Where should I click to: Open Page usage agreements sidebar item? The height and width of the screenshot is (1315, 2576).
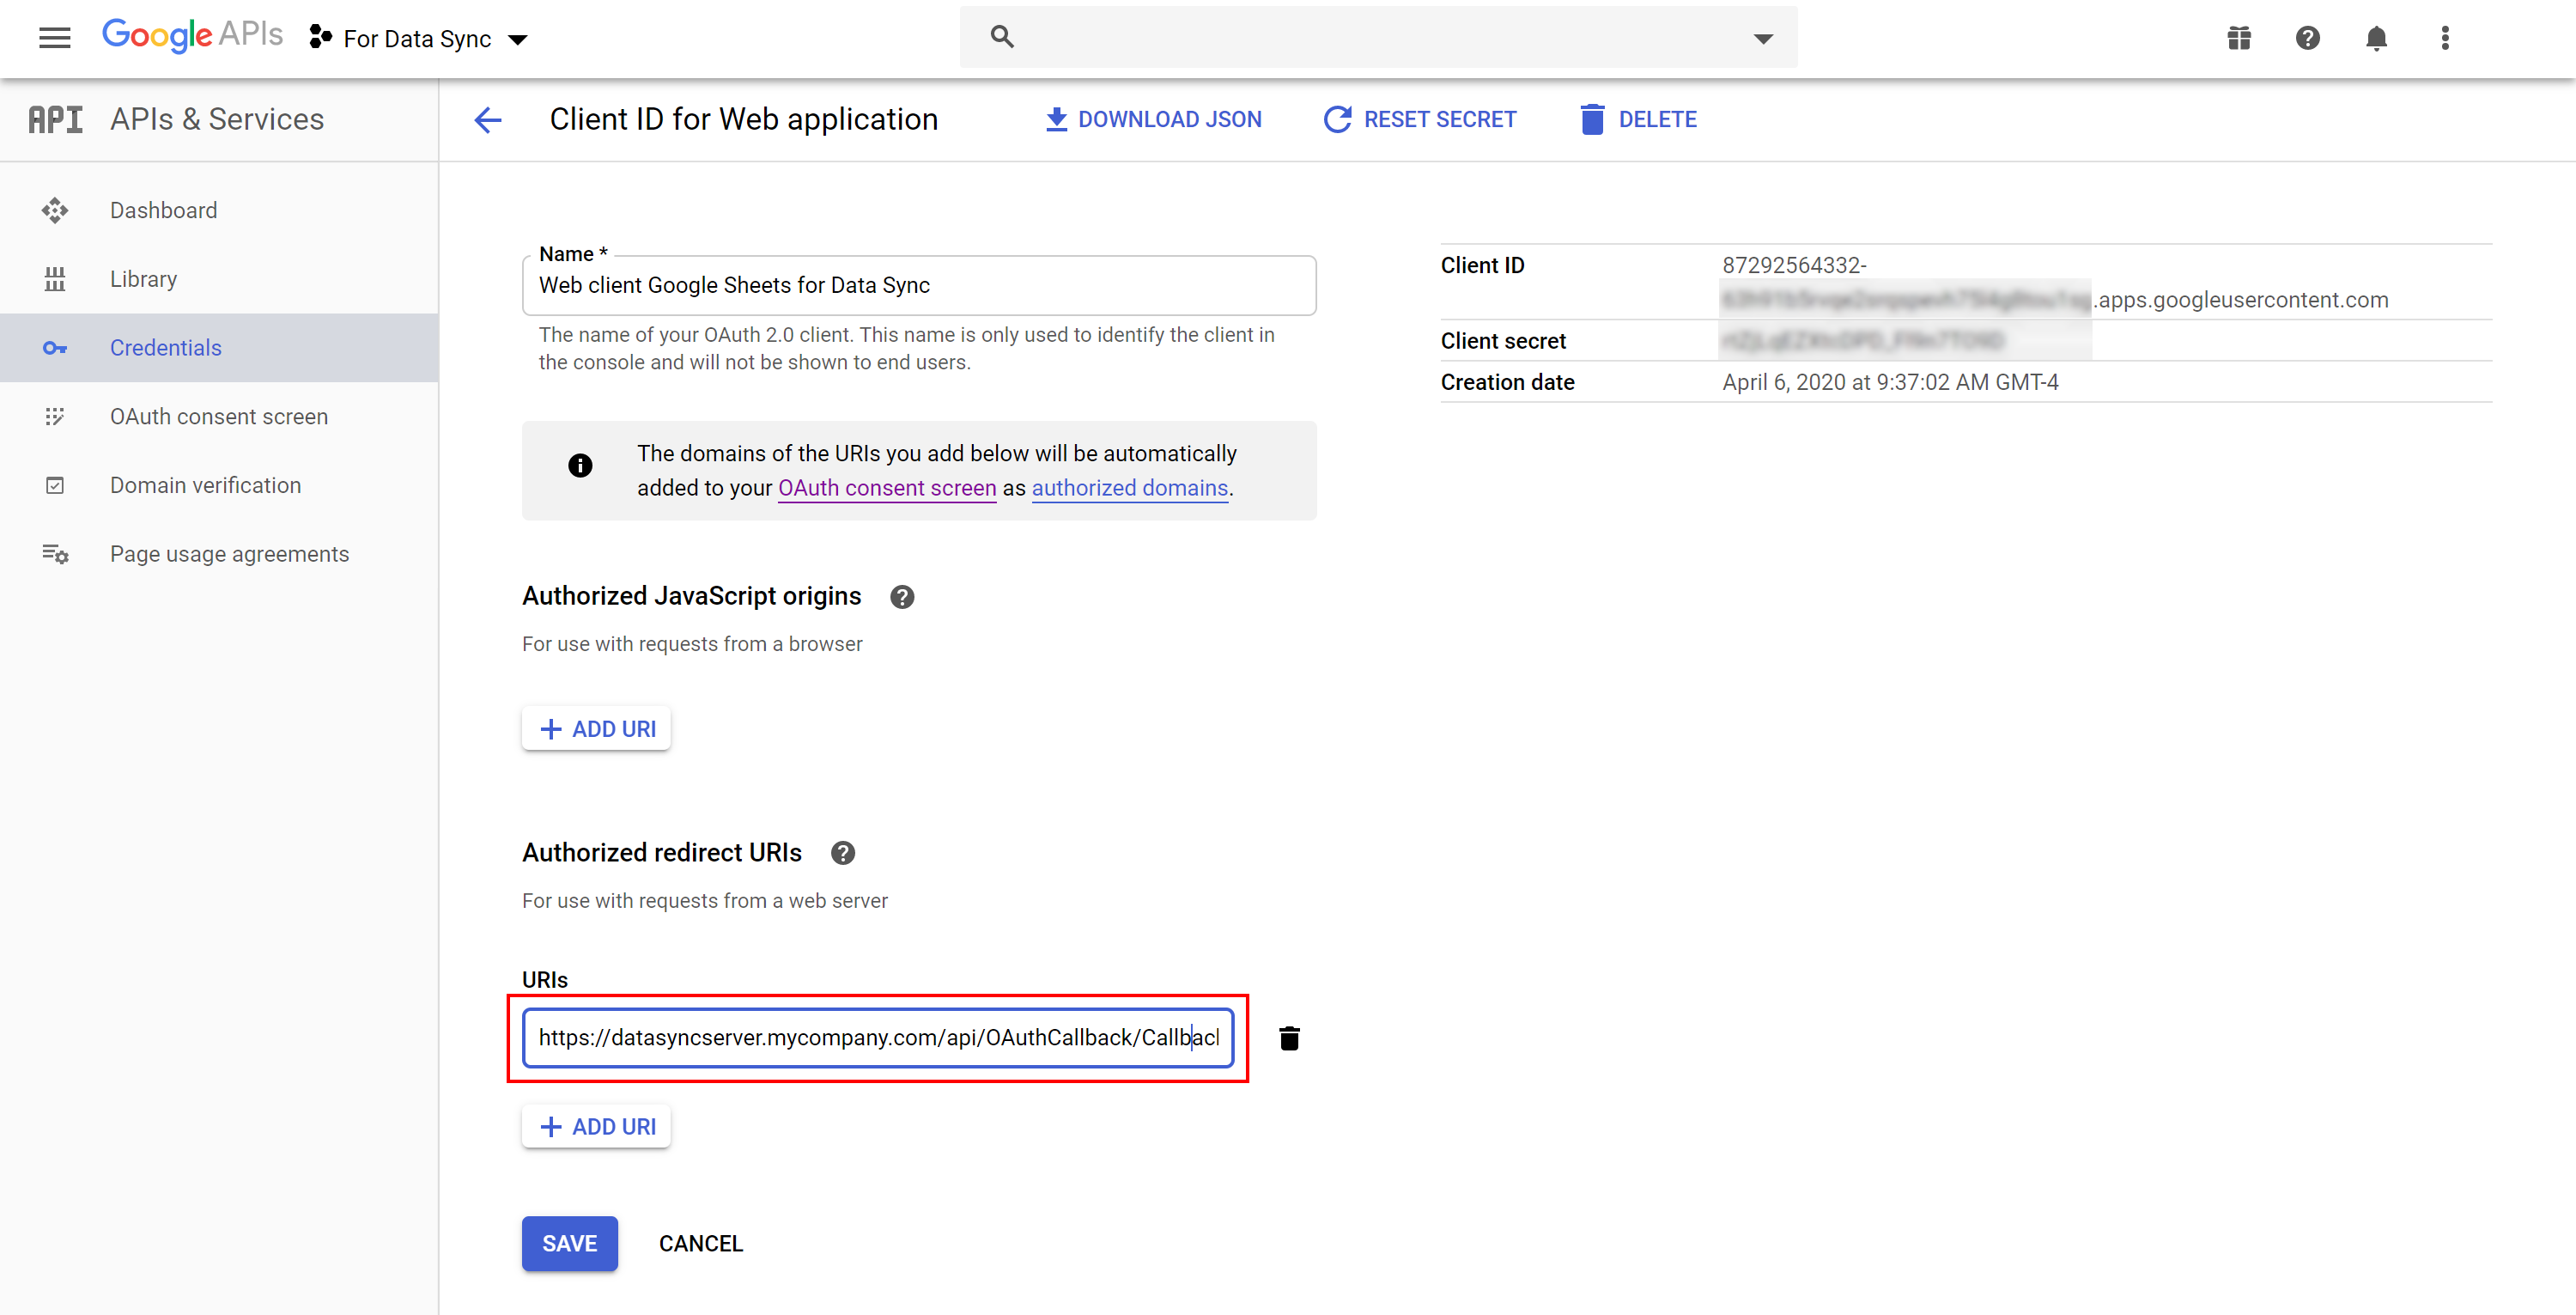pyautogui.click(x=219, y=554)
